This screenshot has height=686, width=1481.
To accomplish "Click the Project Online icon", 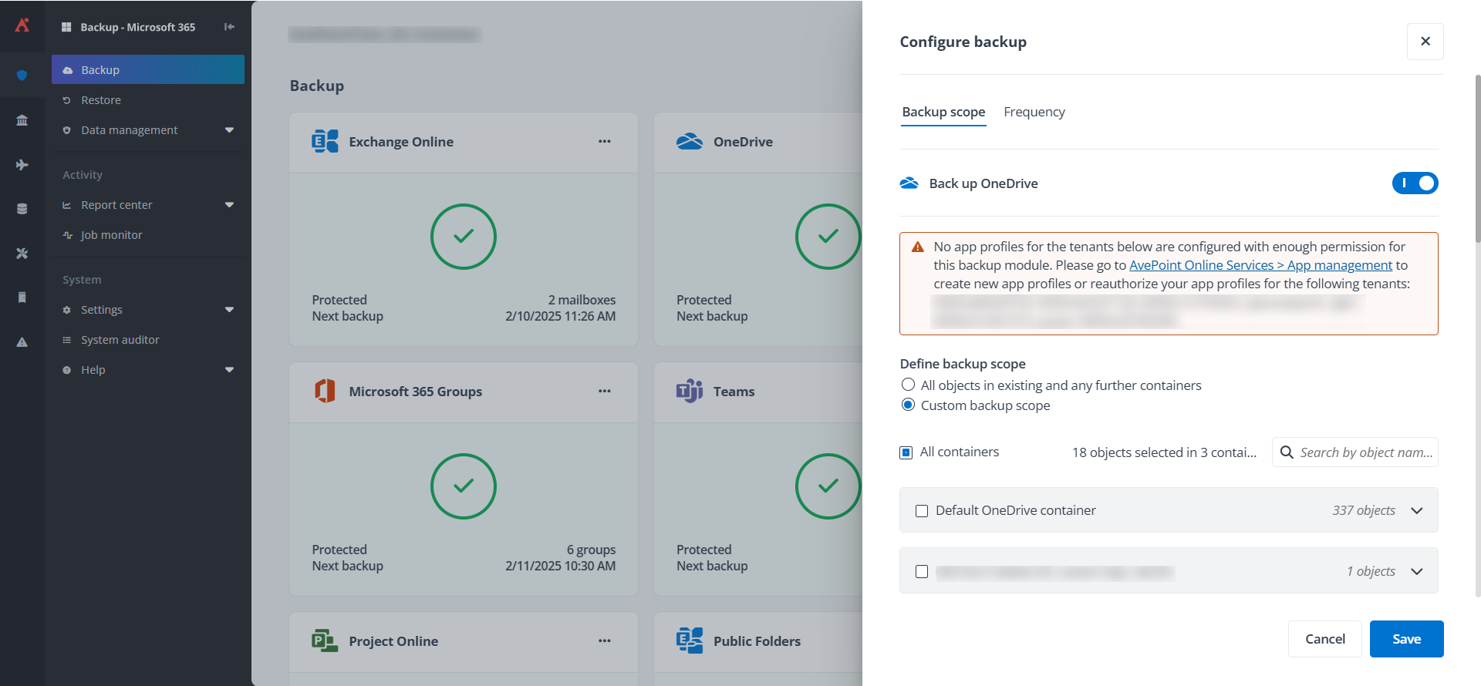I will [325, 641].
